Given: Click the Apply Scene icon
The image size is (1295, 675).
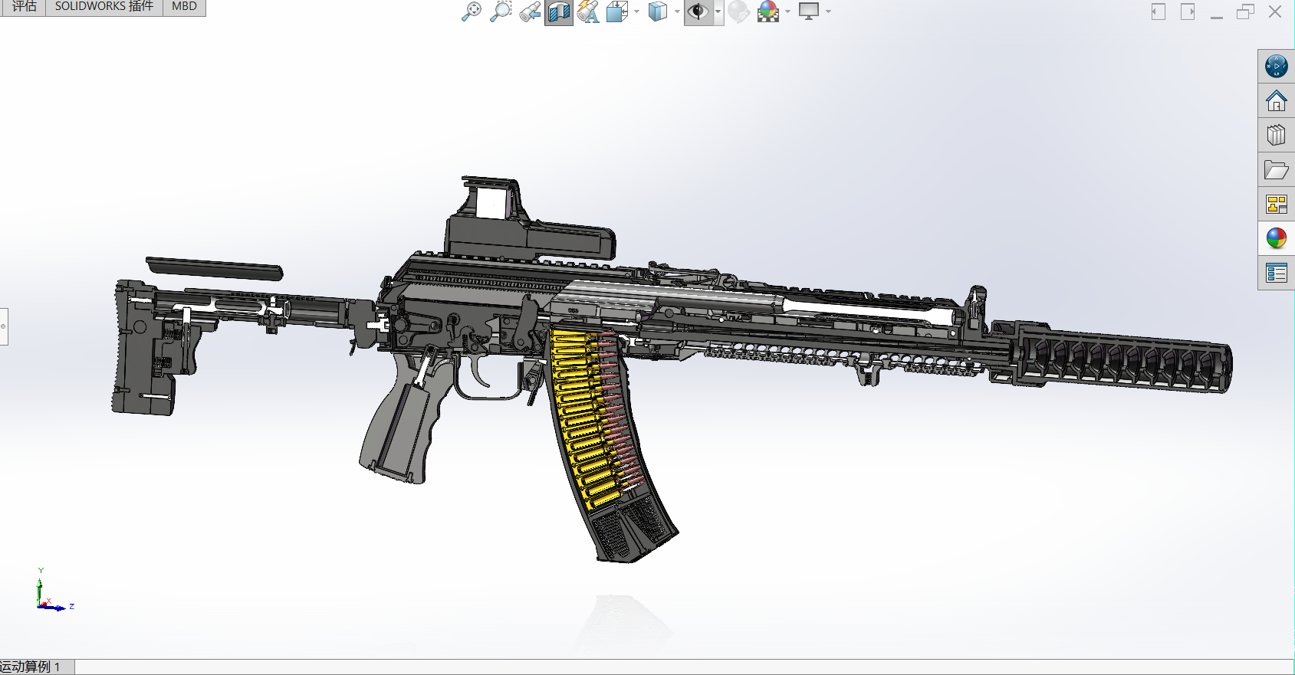Looking at the screenshot, I should [x=768, y=11].
